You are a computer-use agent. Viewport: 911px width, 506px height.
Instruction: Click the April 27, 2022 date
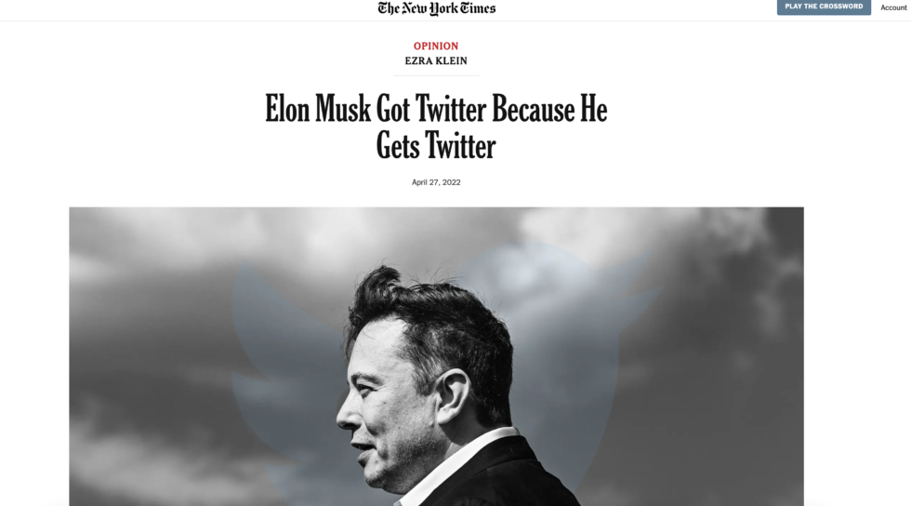(436, 182)
